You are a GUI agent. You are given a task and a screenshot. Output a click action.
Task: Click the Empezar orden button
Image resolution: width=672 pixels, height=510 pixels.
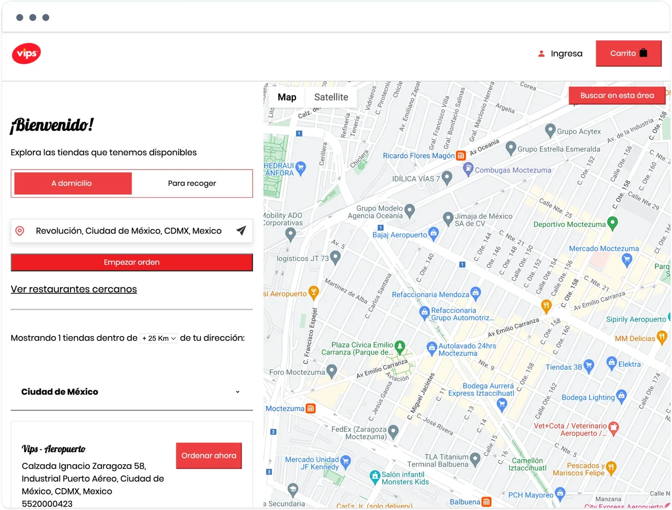pos(132,262)
